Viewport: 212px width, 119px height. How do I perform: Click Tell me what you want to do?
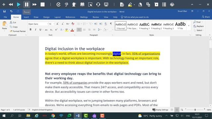(x=135, y=17)
